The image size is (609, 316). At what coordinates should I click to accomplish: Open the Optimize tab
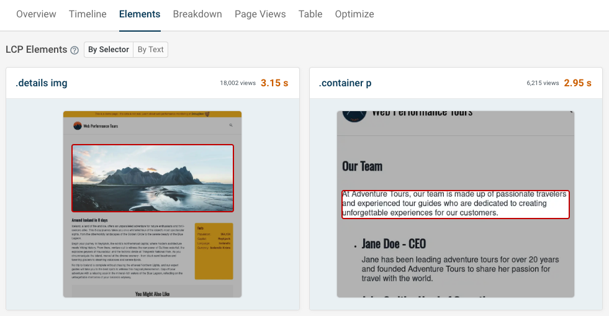pos(354,14)
